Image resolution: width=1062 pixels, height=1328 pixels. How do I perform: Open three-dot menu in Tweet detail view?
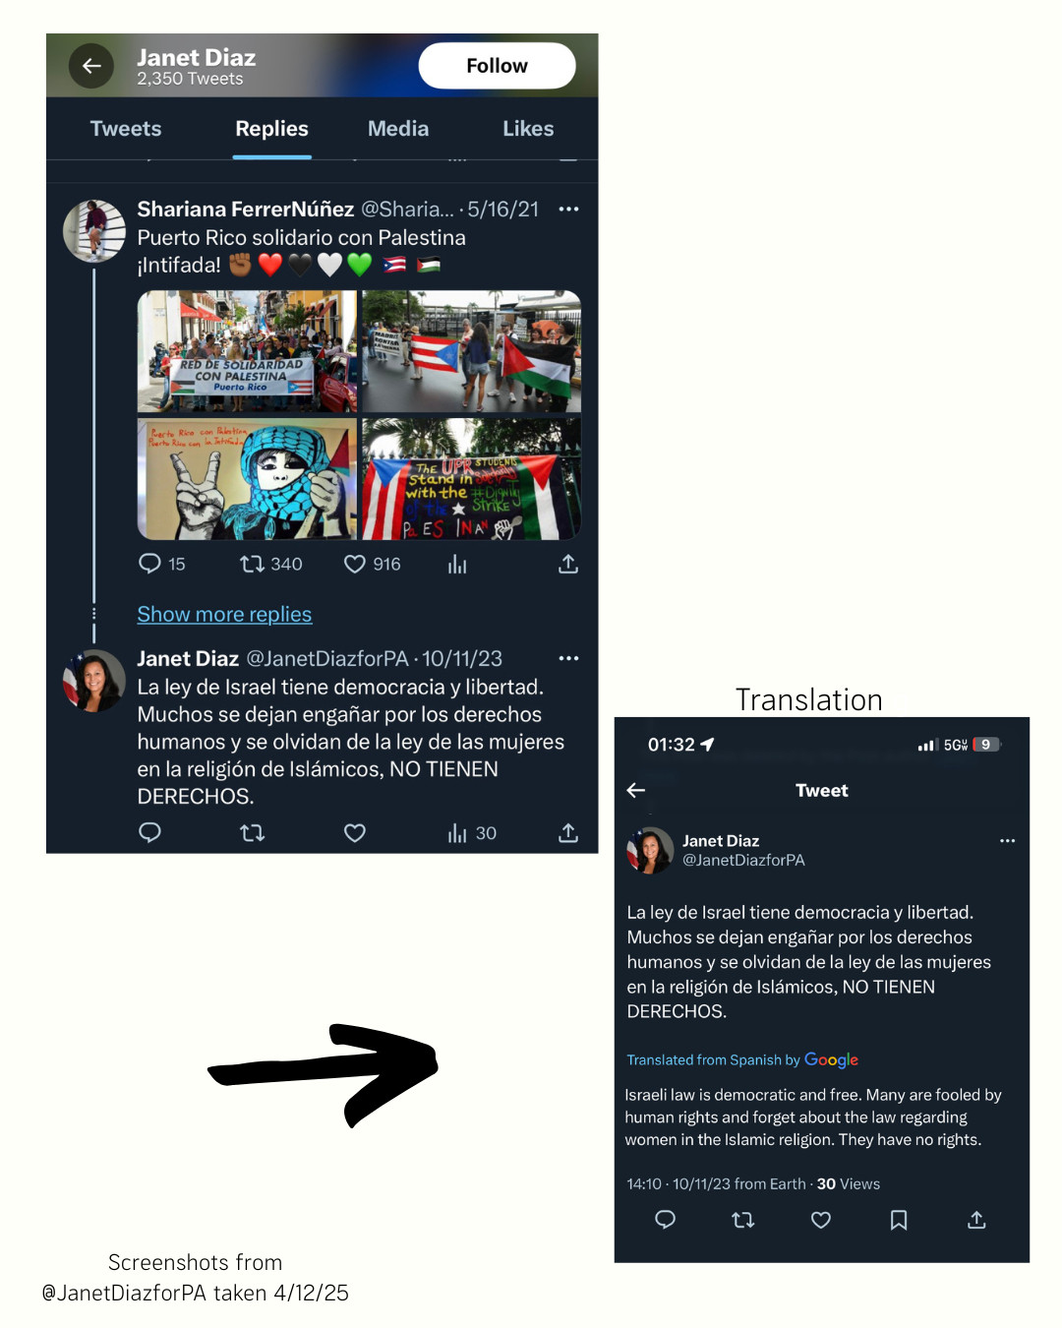[x=1007, y=841]
